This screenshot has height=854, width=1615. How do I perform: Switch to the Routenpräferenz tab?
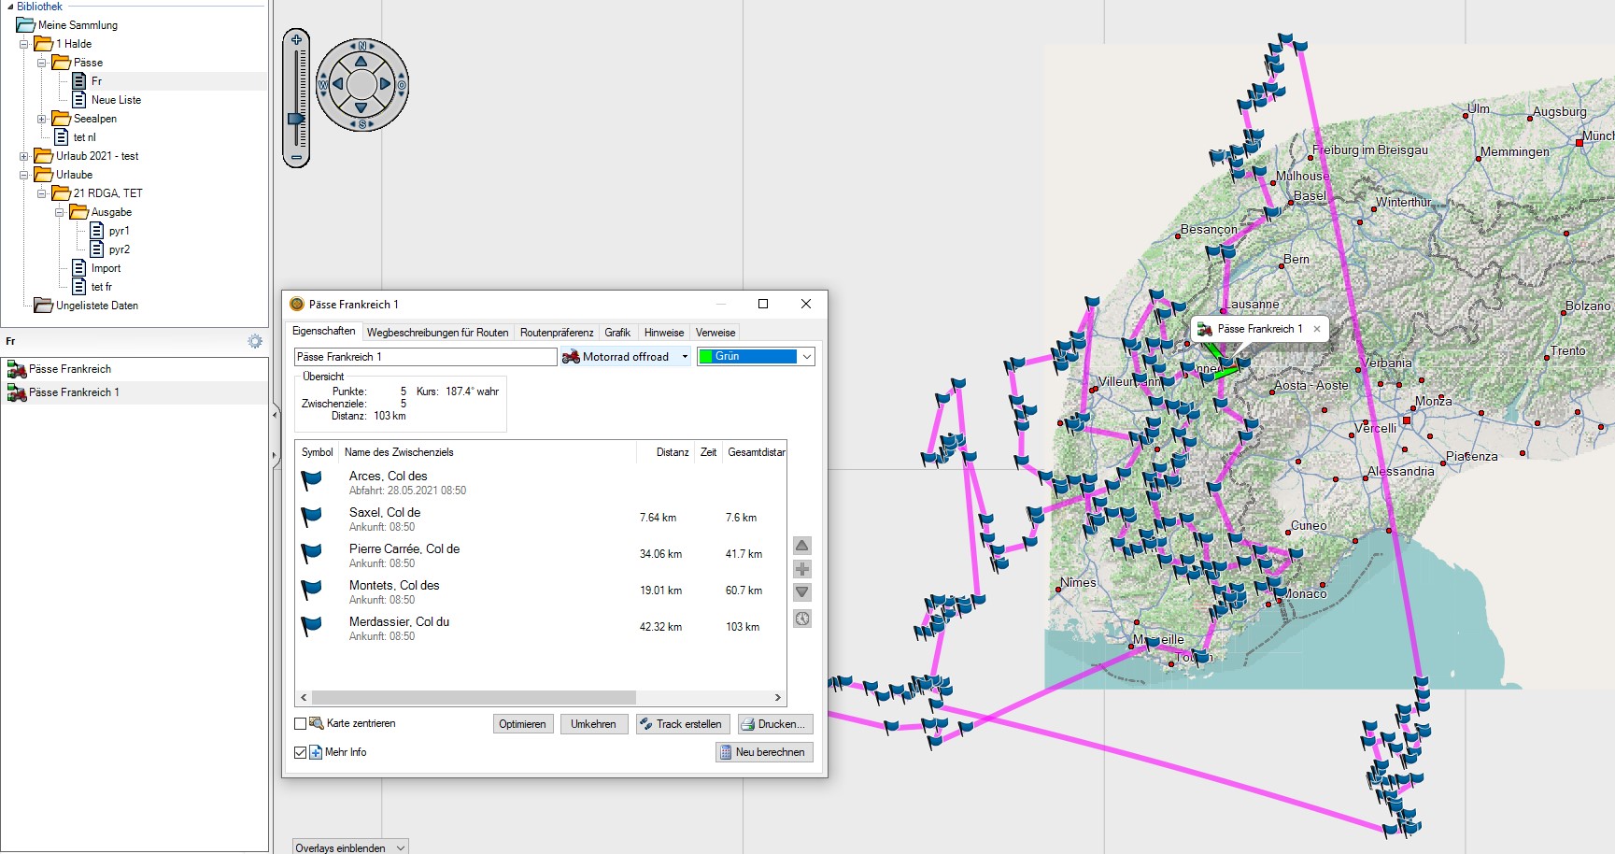(x=556, y=333)
